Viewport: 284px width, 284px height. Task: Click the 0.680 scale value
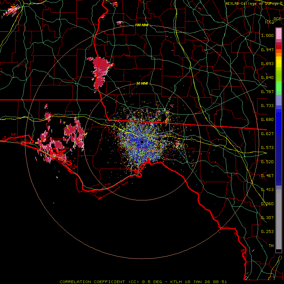pyautogui.click(x=267, y=120)
